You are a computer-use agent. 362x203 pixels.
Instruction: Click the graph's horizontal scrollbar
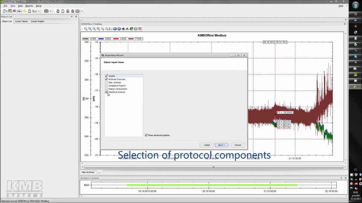point(214,167)
